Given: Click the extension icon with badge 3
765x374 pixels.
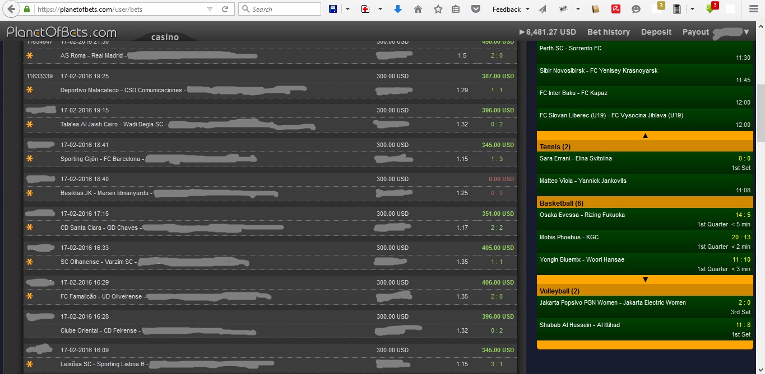Looking at the screenshot, I should click(659, 8).
